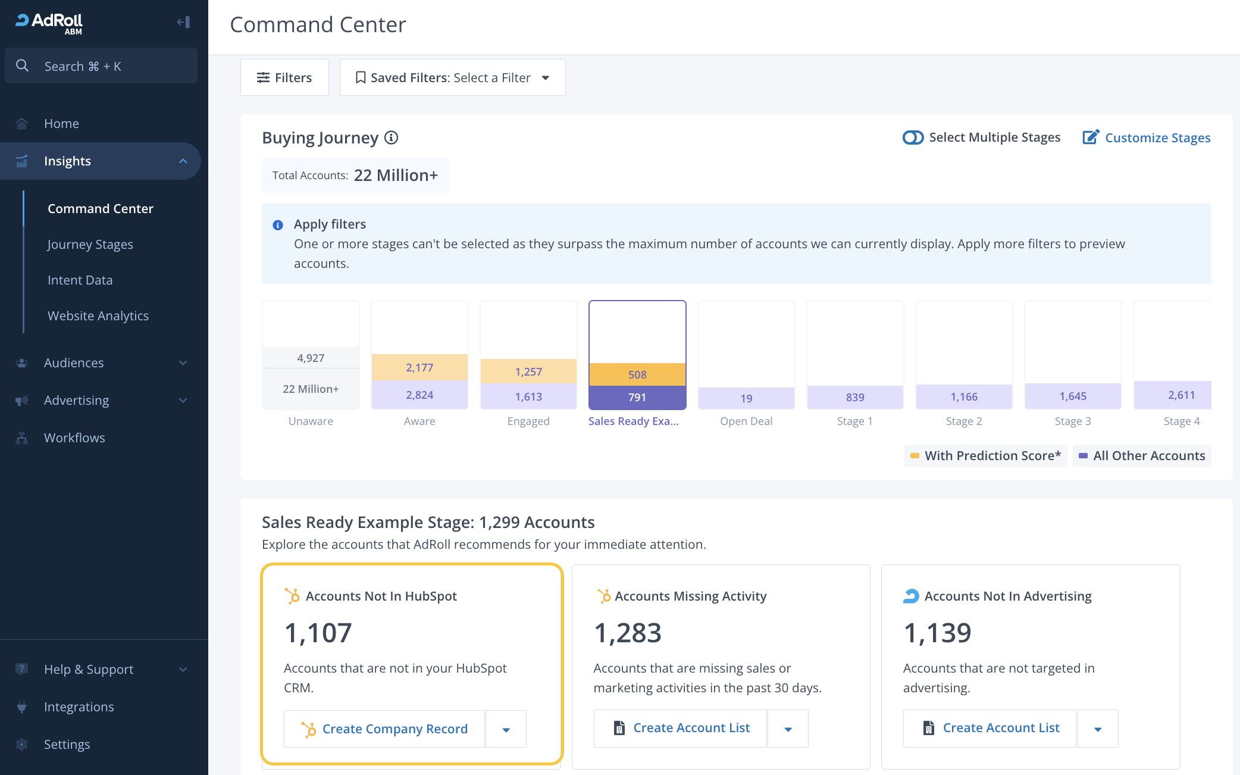Click the AdRoll ABM logo
This screenshot has height=775, width=1240.
pyautogui.click(x=49, y=24)
